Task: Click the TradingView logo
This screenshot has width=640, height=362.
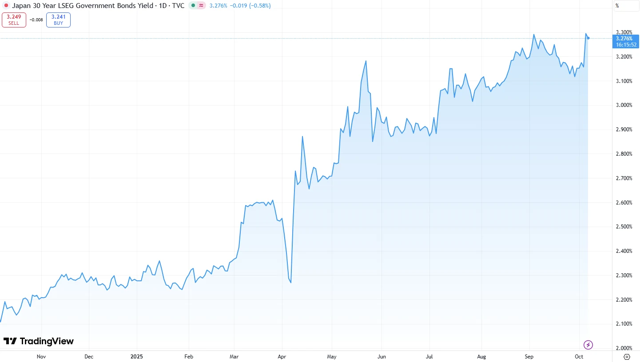Action: [39, 341]
